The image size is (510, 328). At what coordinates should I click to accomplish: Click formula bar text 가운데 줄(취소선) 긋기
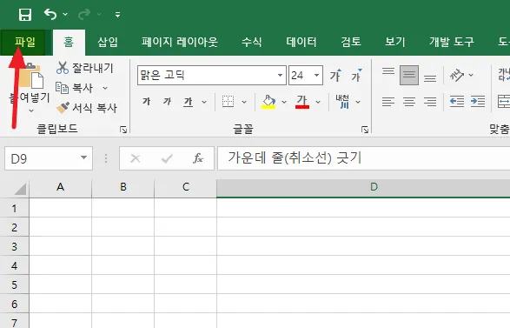[295, 158]
